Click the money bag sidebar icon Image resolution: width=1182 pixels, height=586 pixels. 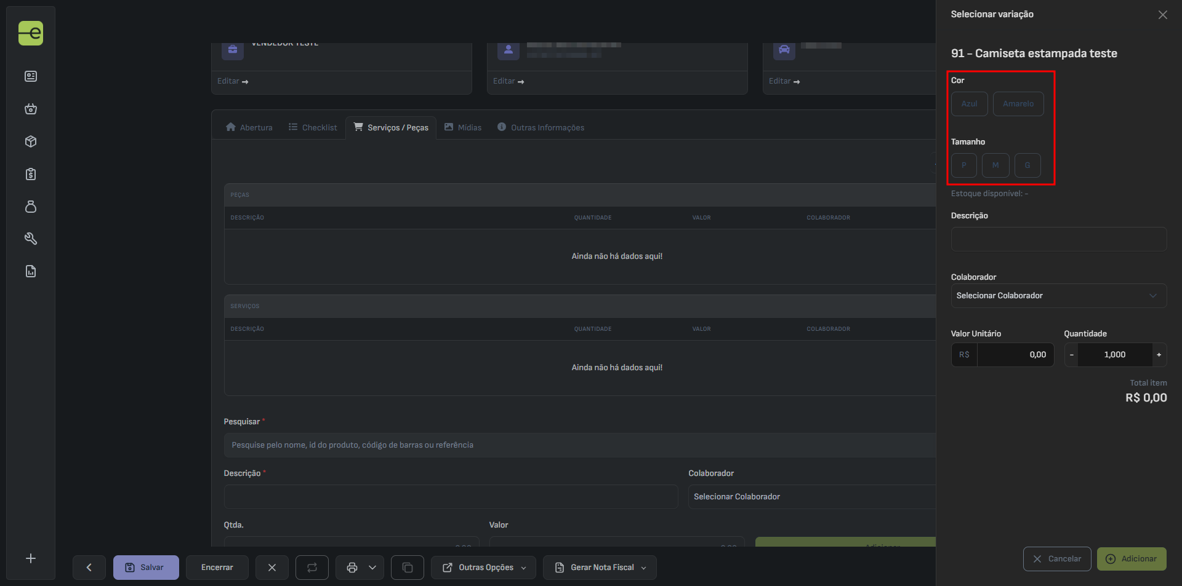(x=31, y=207)
